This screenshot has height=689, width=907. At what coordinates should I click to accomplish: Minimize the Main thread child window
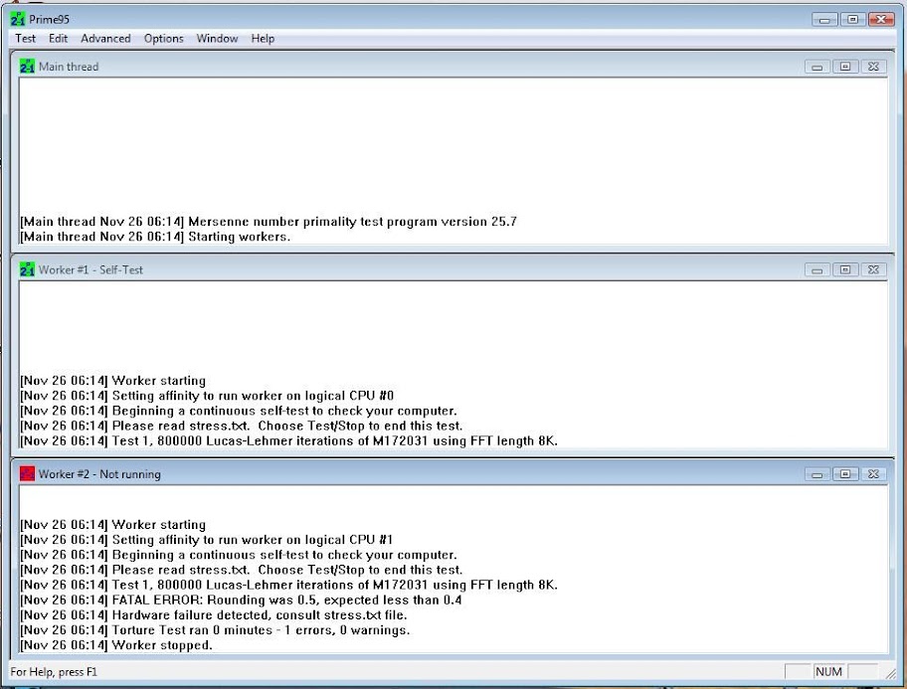(816, 67)
